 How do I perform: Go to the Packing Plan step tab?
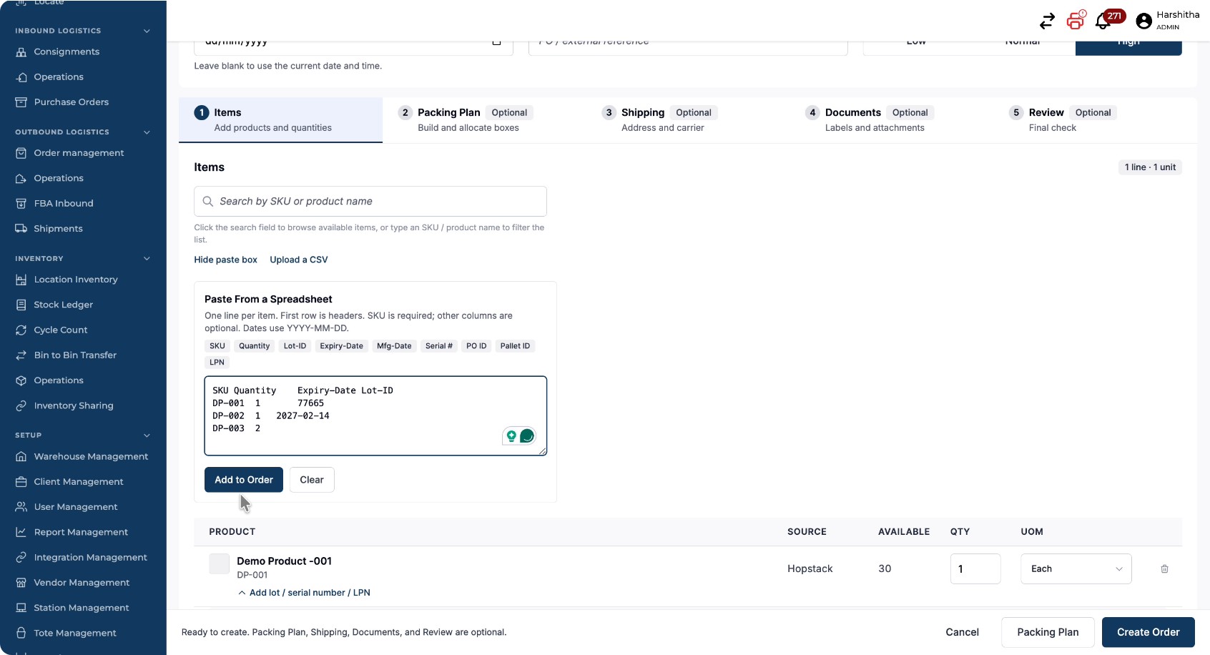tap(484, 119)
